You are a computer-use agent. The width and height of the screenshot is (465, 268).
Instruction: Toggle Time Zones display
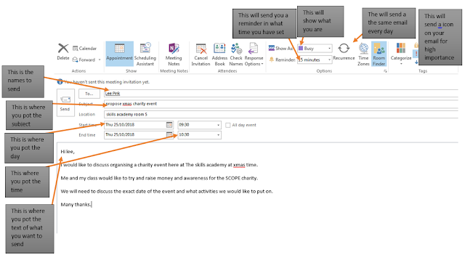[x=363, y=54]
